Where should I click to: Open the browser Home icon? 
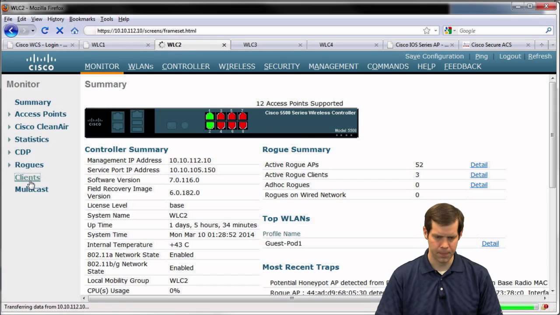tap(75, 31)
